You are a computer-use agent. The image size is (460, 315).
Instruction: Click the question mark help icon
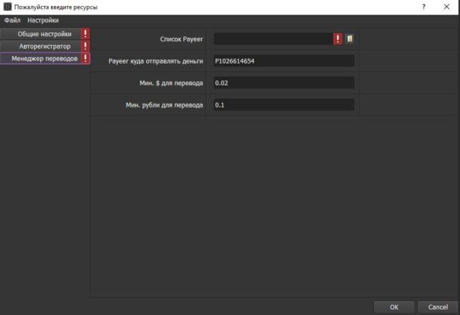click(x=424, y=7)
